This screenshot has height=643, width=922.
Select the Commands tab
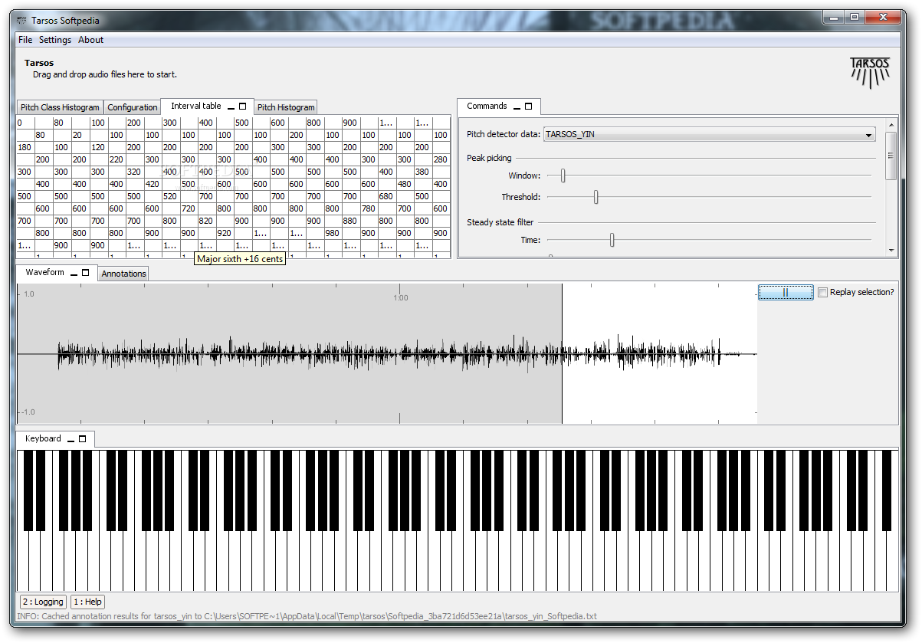(x=487, y=106)
